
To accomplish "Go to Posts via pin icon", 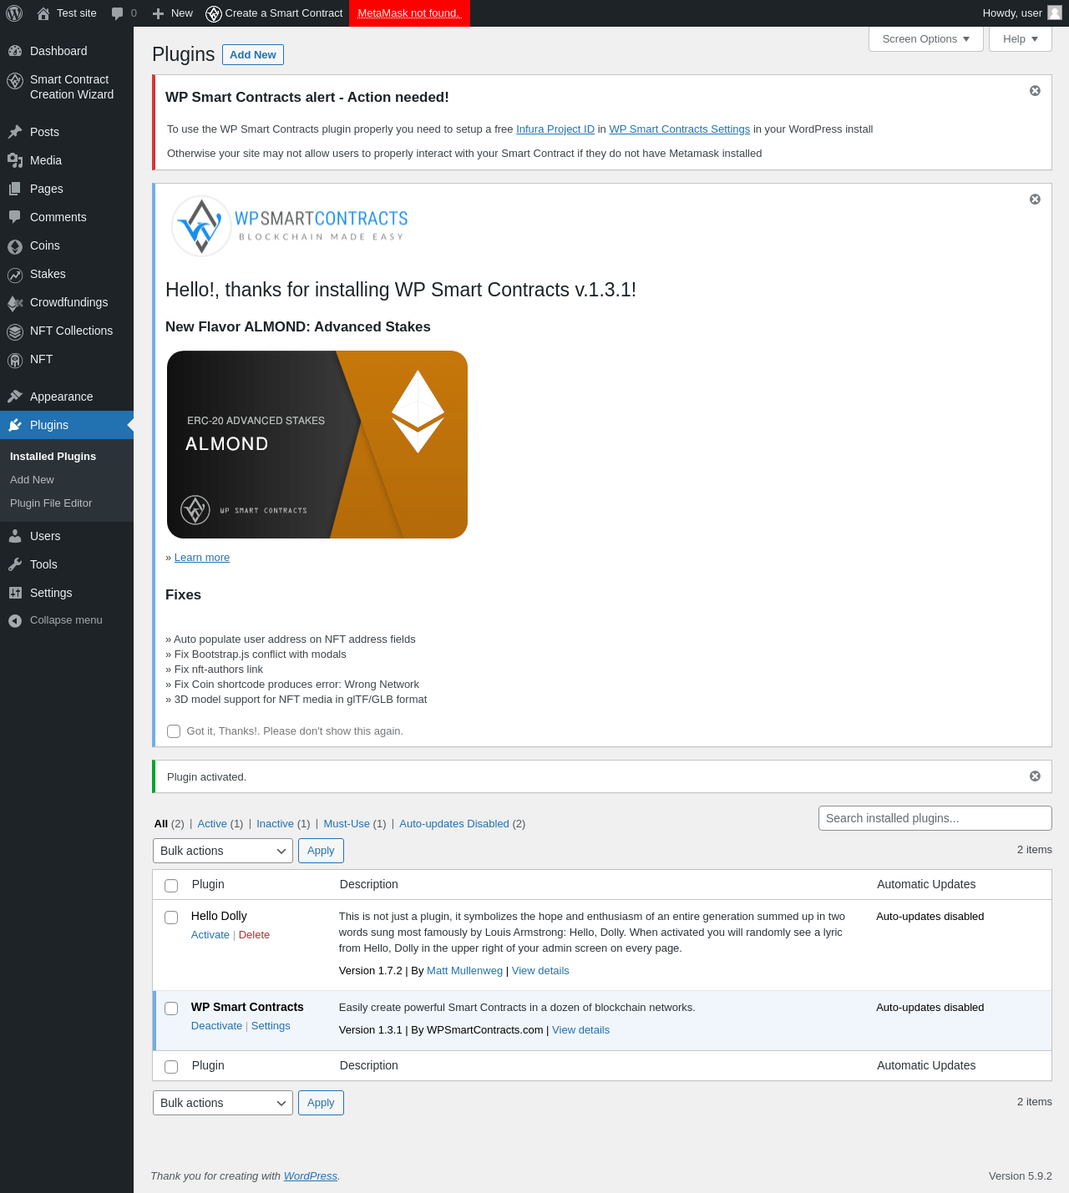I will click(15, 132).
